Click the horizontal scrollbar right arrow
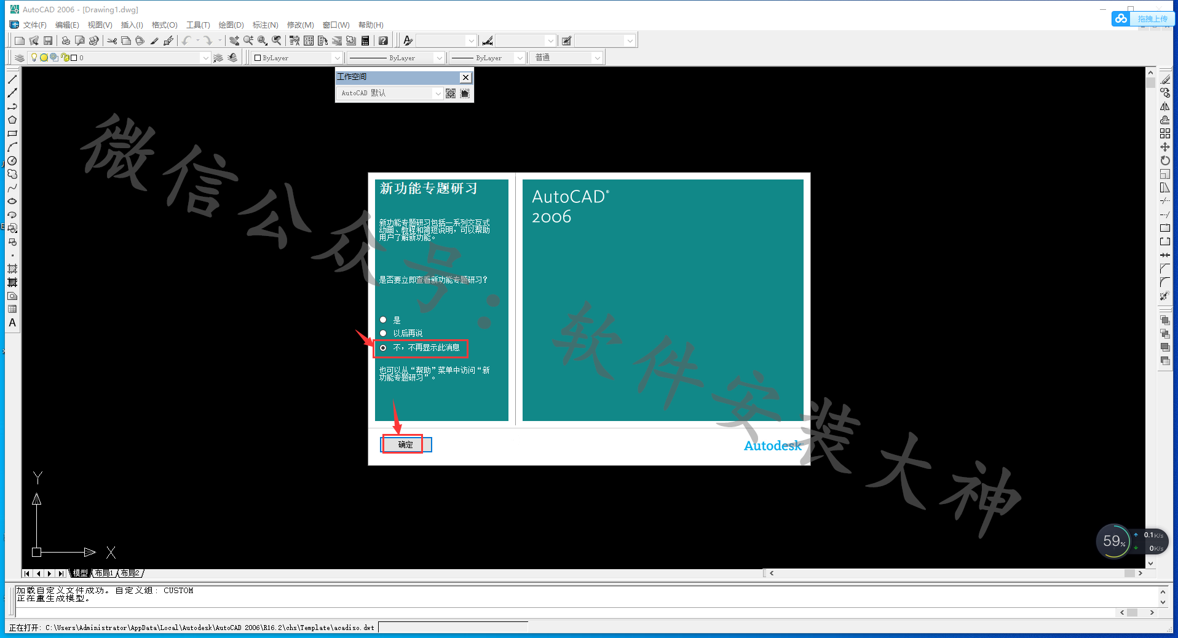Image resolution: width=1178 pixels, height=638 pixels. click(x=1140, y=573)
